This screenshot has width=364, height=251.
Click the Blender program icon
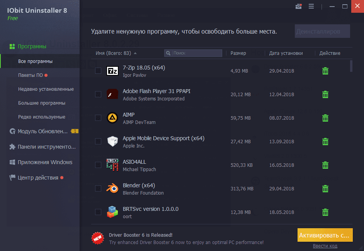click(112, 188)
